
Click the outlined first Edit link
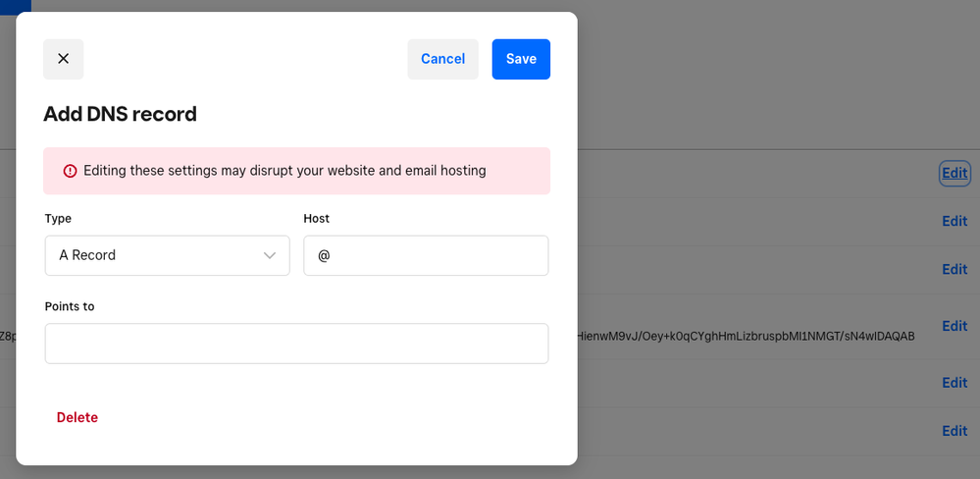954,174
